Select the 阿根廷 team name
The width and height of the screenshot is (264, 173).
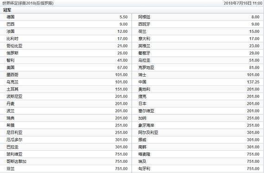tap(144, 17)
